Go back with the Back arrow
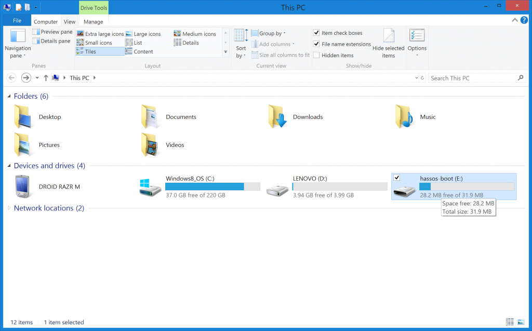This screenshot has width=532, height=331. (x=11, y=78)
